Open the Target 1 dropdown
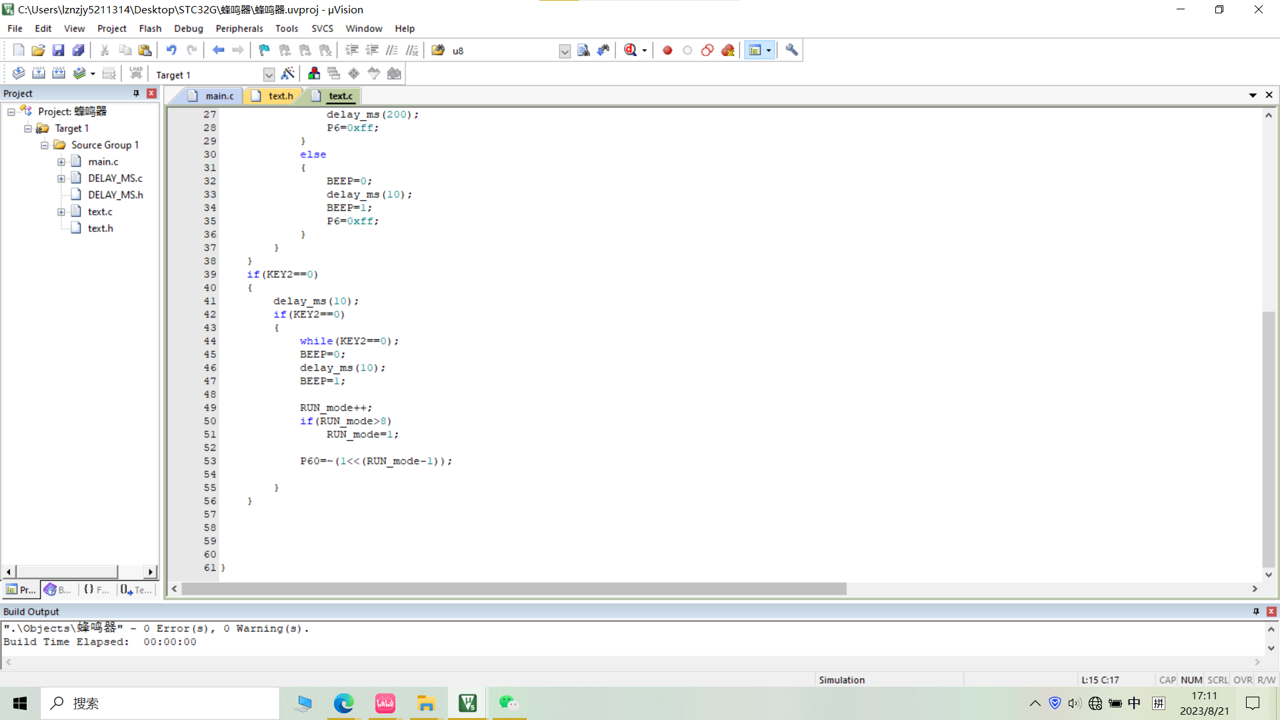This screenshot has width=1280, height=720. tap(269, 75)
